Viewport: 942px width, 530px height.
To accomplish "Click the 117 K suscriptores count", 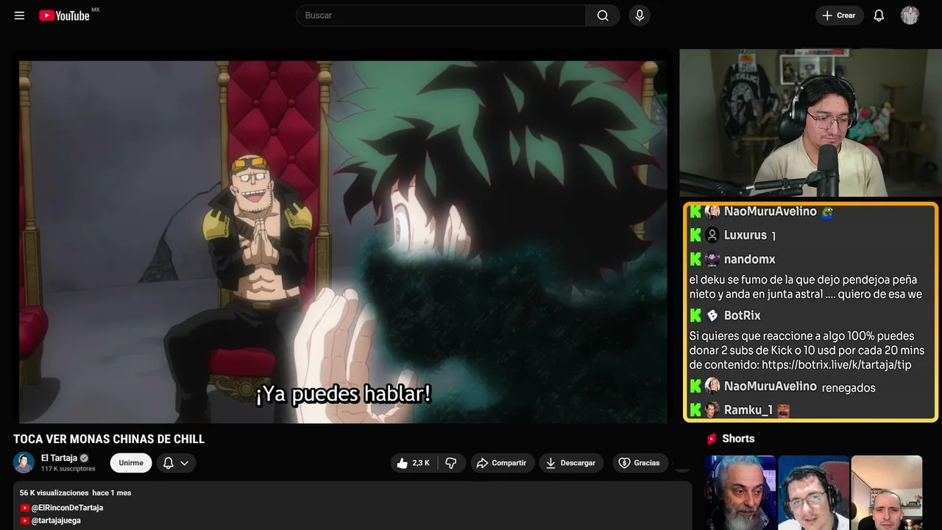I will [68, 469].
